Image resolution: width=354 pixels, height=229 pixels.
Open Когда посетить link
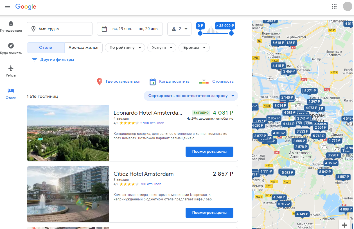(x=174, y=82)
